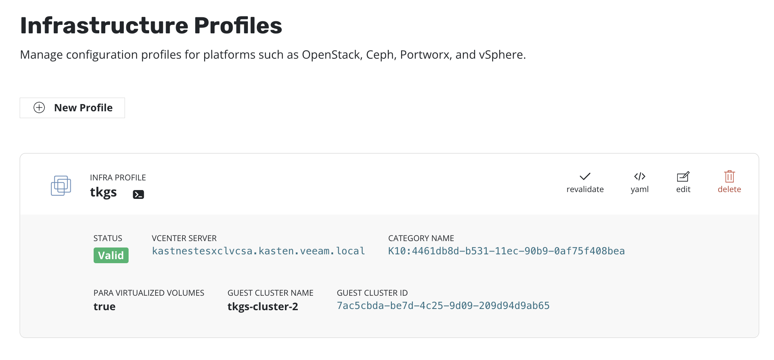Click the K10 category name value
This screenshot has width=774, height=360.
(x=506, y=251)
